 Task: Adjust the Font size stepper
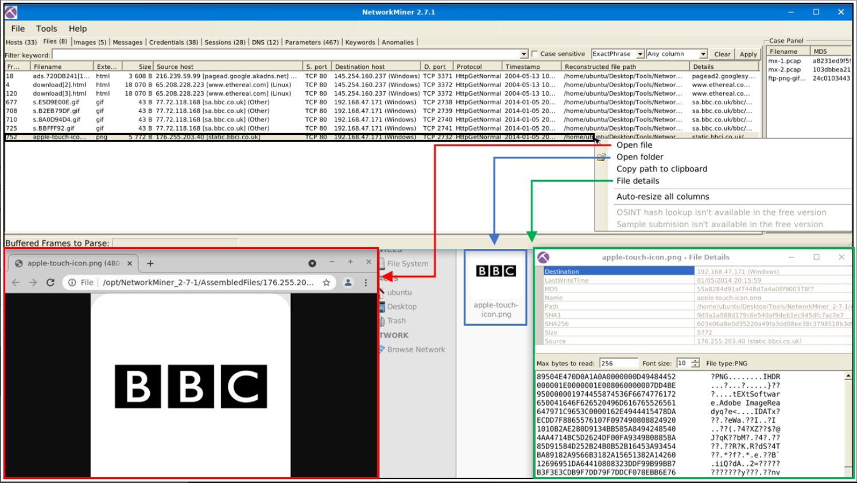click(695, 363)
